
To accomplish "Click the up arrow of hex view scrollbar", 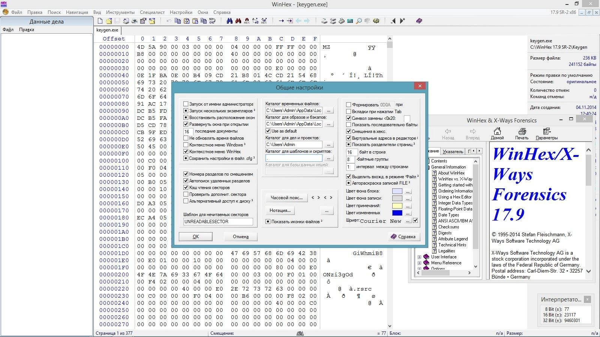I will click(390, 39).
